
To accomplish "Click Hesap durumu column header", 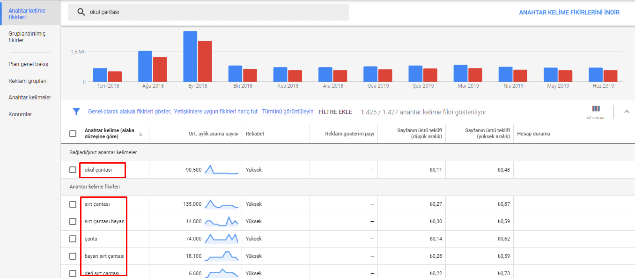I will [x=533, y=134].
